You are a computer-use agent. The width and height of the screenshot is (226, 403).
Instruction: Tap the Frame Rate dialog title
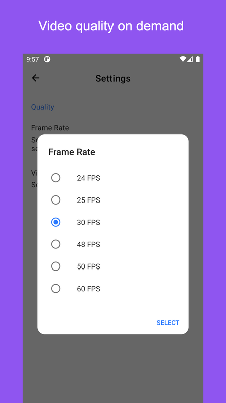[72, 152]
